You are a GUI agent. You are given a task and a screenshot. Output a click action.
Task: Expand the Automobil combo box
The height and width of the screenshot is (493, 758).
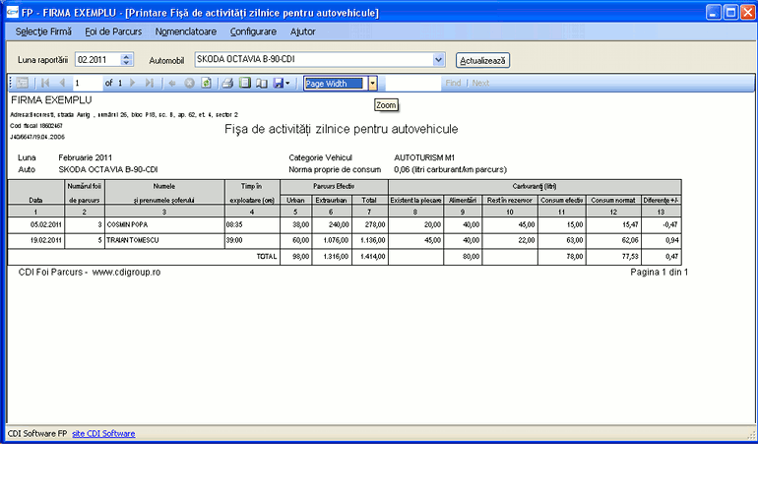coord(438,60)
